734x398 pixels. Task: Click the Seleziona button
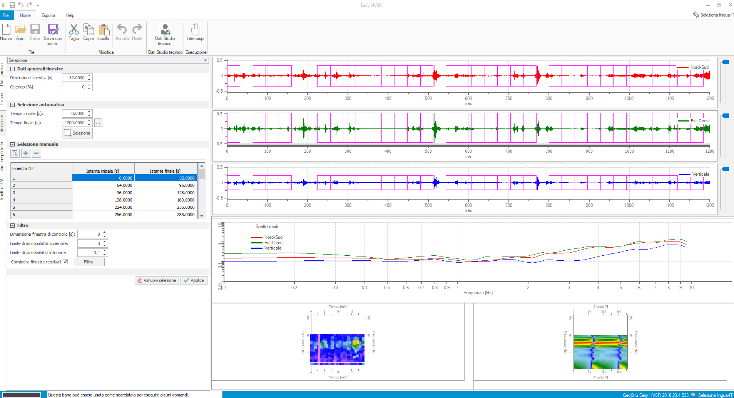(77, 133)
